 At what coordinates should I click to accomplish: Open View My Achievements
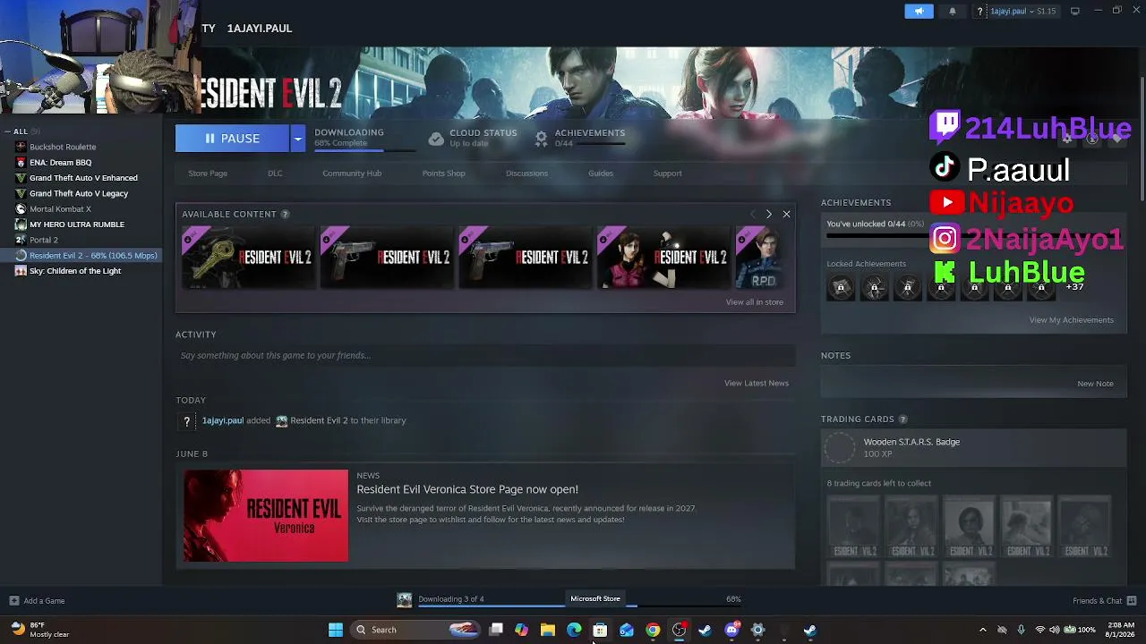pyautogui.click(x=1072, y=320)
